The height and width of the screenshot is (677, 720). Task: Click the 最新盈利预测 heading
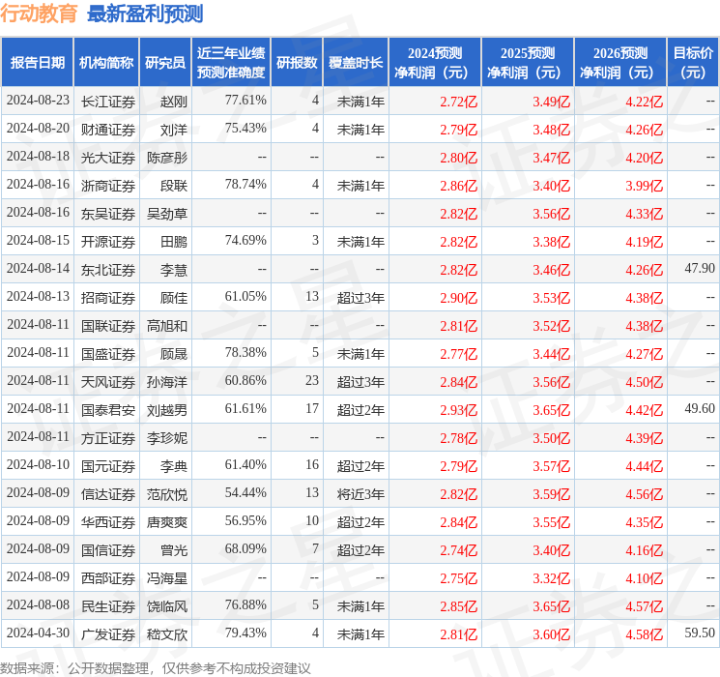(145, 14)
